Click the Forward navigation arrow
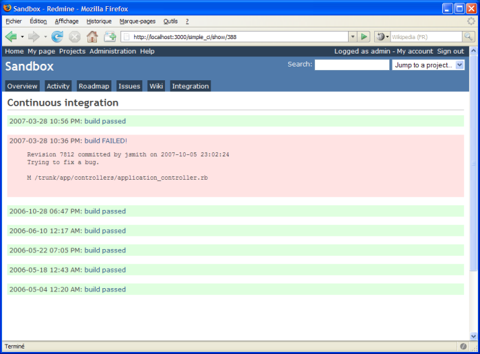This screenshot has width=480, height=354. click(x=34, y=36)
